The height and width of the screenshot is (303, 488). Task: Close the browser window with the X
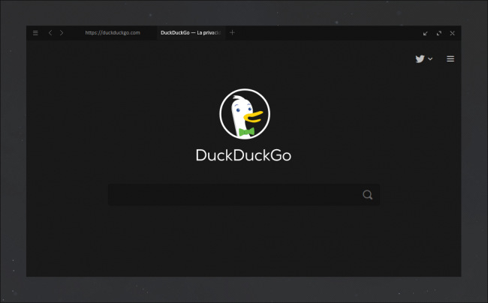point(452,33)
